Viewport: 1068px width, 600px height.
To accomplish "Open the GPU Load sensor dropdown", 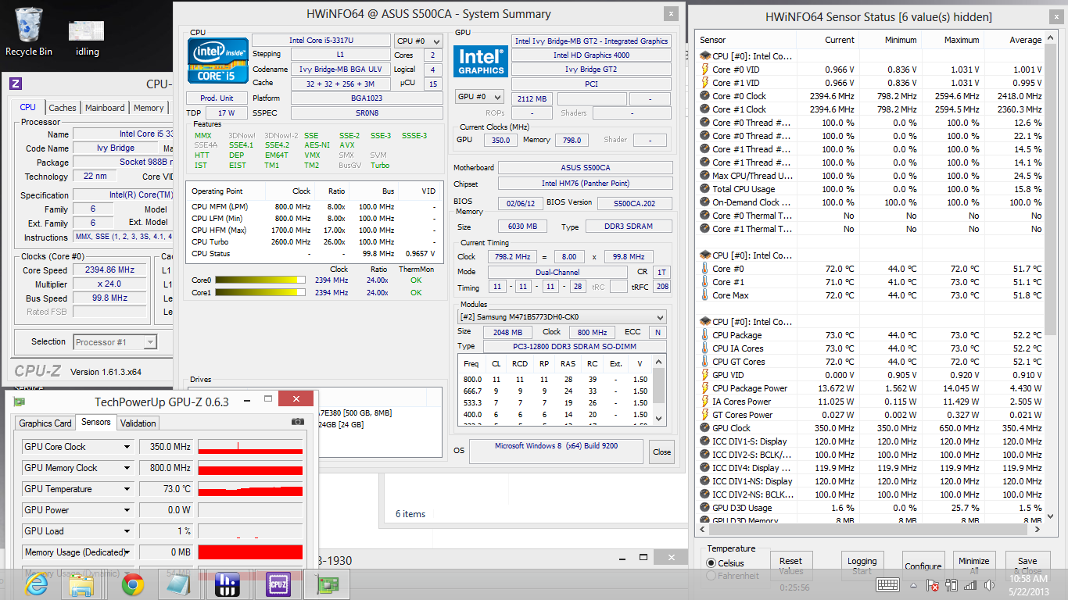I will point(78,531).
